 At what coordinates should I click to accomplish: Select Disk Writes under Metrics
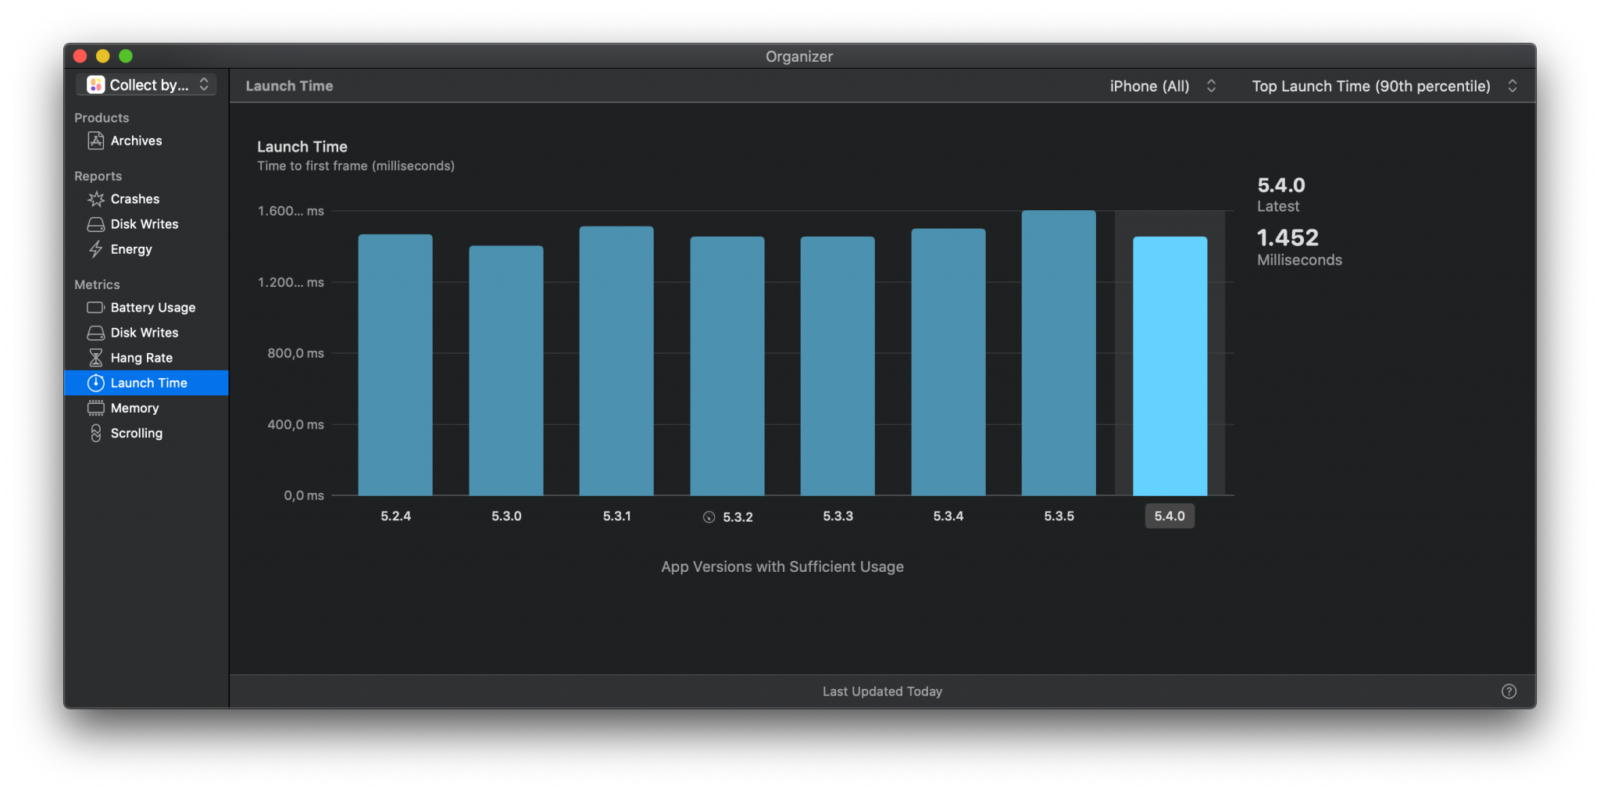143,332
